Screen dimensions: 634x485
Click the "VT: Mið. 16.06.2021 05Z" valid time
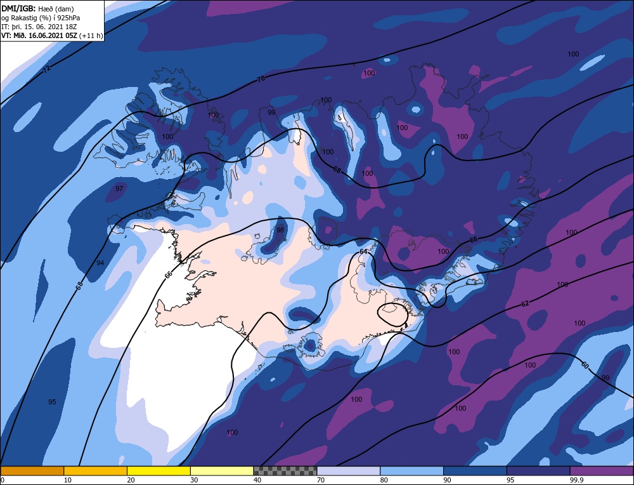point(39,36)
